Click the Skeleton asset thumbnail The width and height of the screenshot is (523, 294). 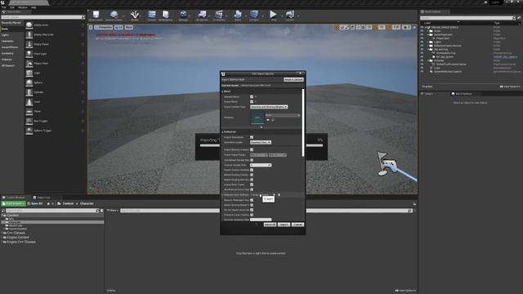(x=257, y=118)
